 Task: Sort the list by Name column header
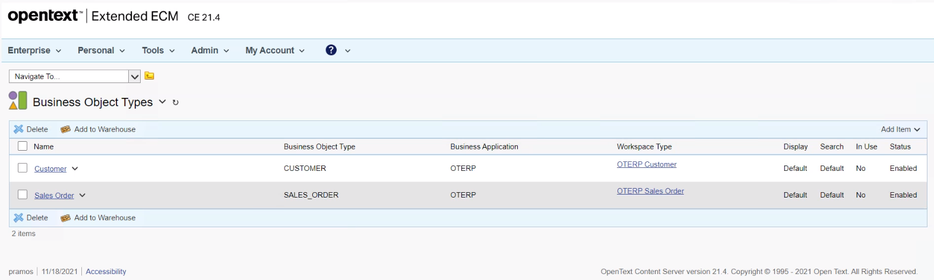(x=43, y=147)
